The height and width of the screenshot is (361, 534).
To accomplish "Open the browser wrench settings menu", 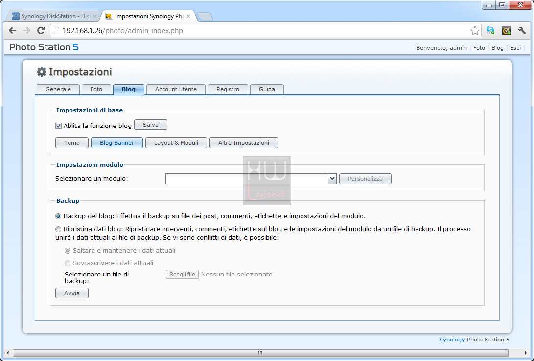I will click(x=522, y=31).
